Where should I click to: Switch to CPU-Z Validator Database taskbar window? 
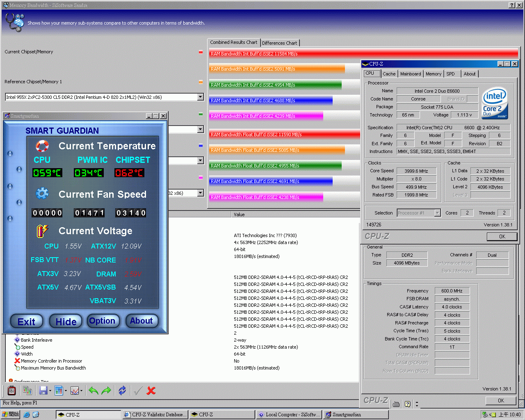coord(155,415)
